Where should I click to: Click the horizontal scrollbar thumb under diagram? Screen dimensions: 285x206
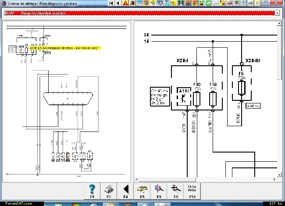[x=167, y=179]
